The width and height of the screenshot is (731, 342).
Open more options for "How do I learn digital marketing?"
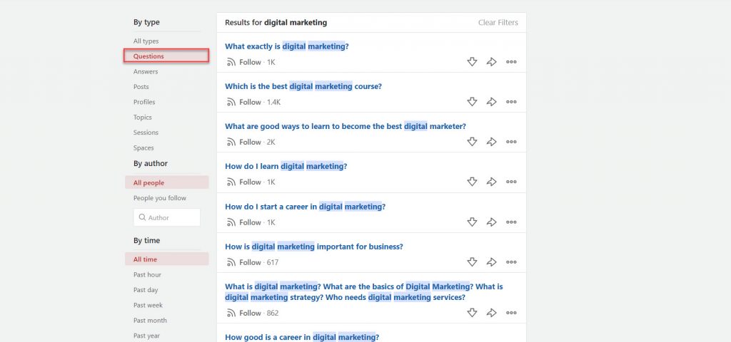(511, 182)
